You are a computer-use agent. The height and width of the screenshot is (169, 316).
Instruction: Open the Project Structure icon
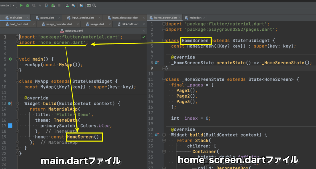[x=81, y=6]
